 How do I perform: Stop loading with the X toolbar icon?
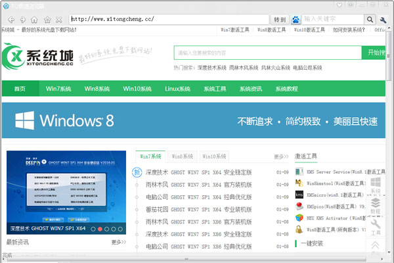pyautogui.click(x=59, y=19)
